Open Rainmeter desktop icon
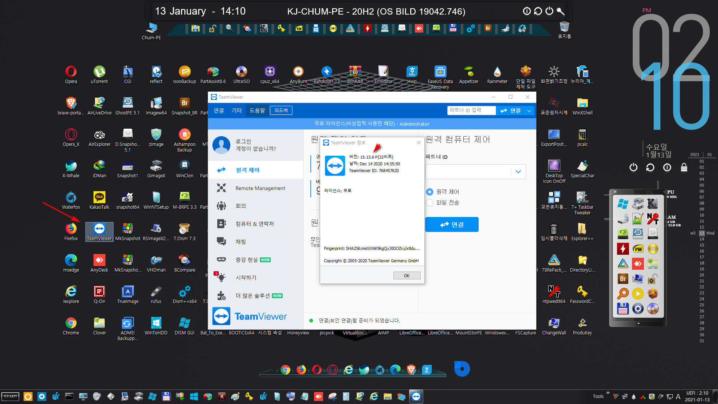 pyautogui.click(x=497, y=74)
